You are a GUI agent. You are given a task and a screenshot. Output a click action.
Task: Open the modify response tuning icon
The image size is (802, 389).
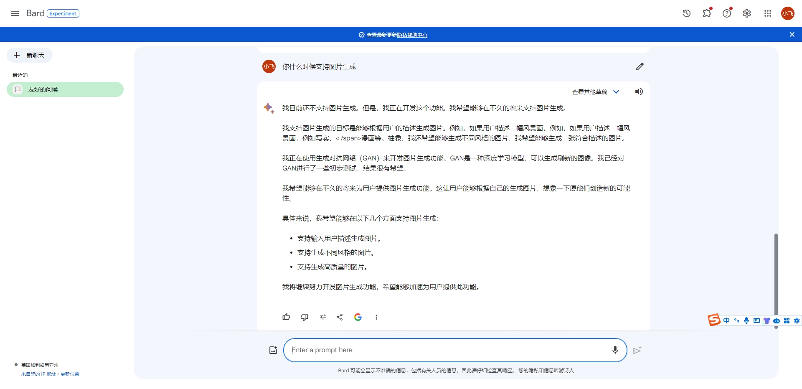323,317
